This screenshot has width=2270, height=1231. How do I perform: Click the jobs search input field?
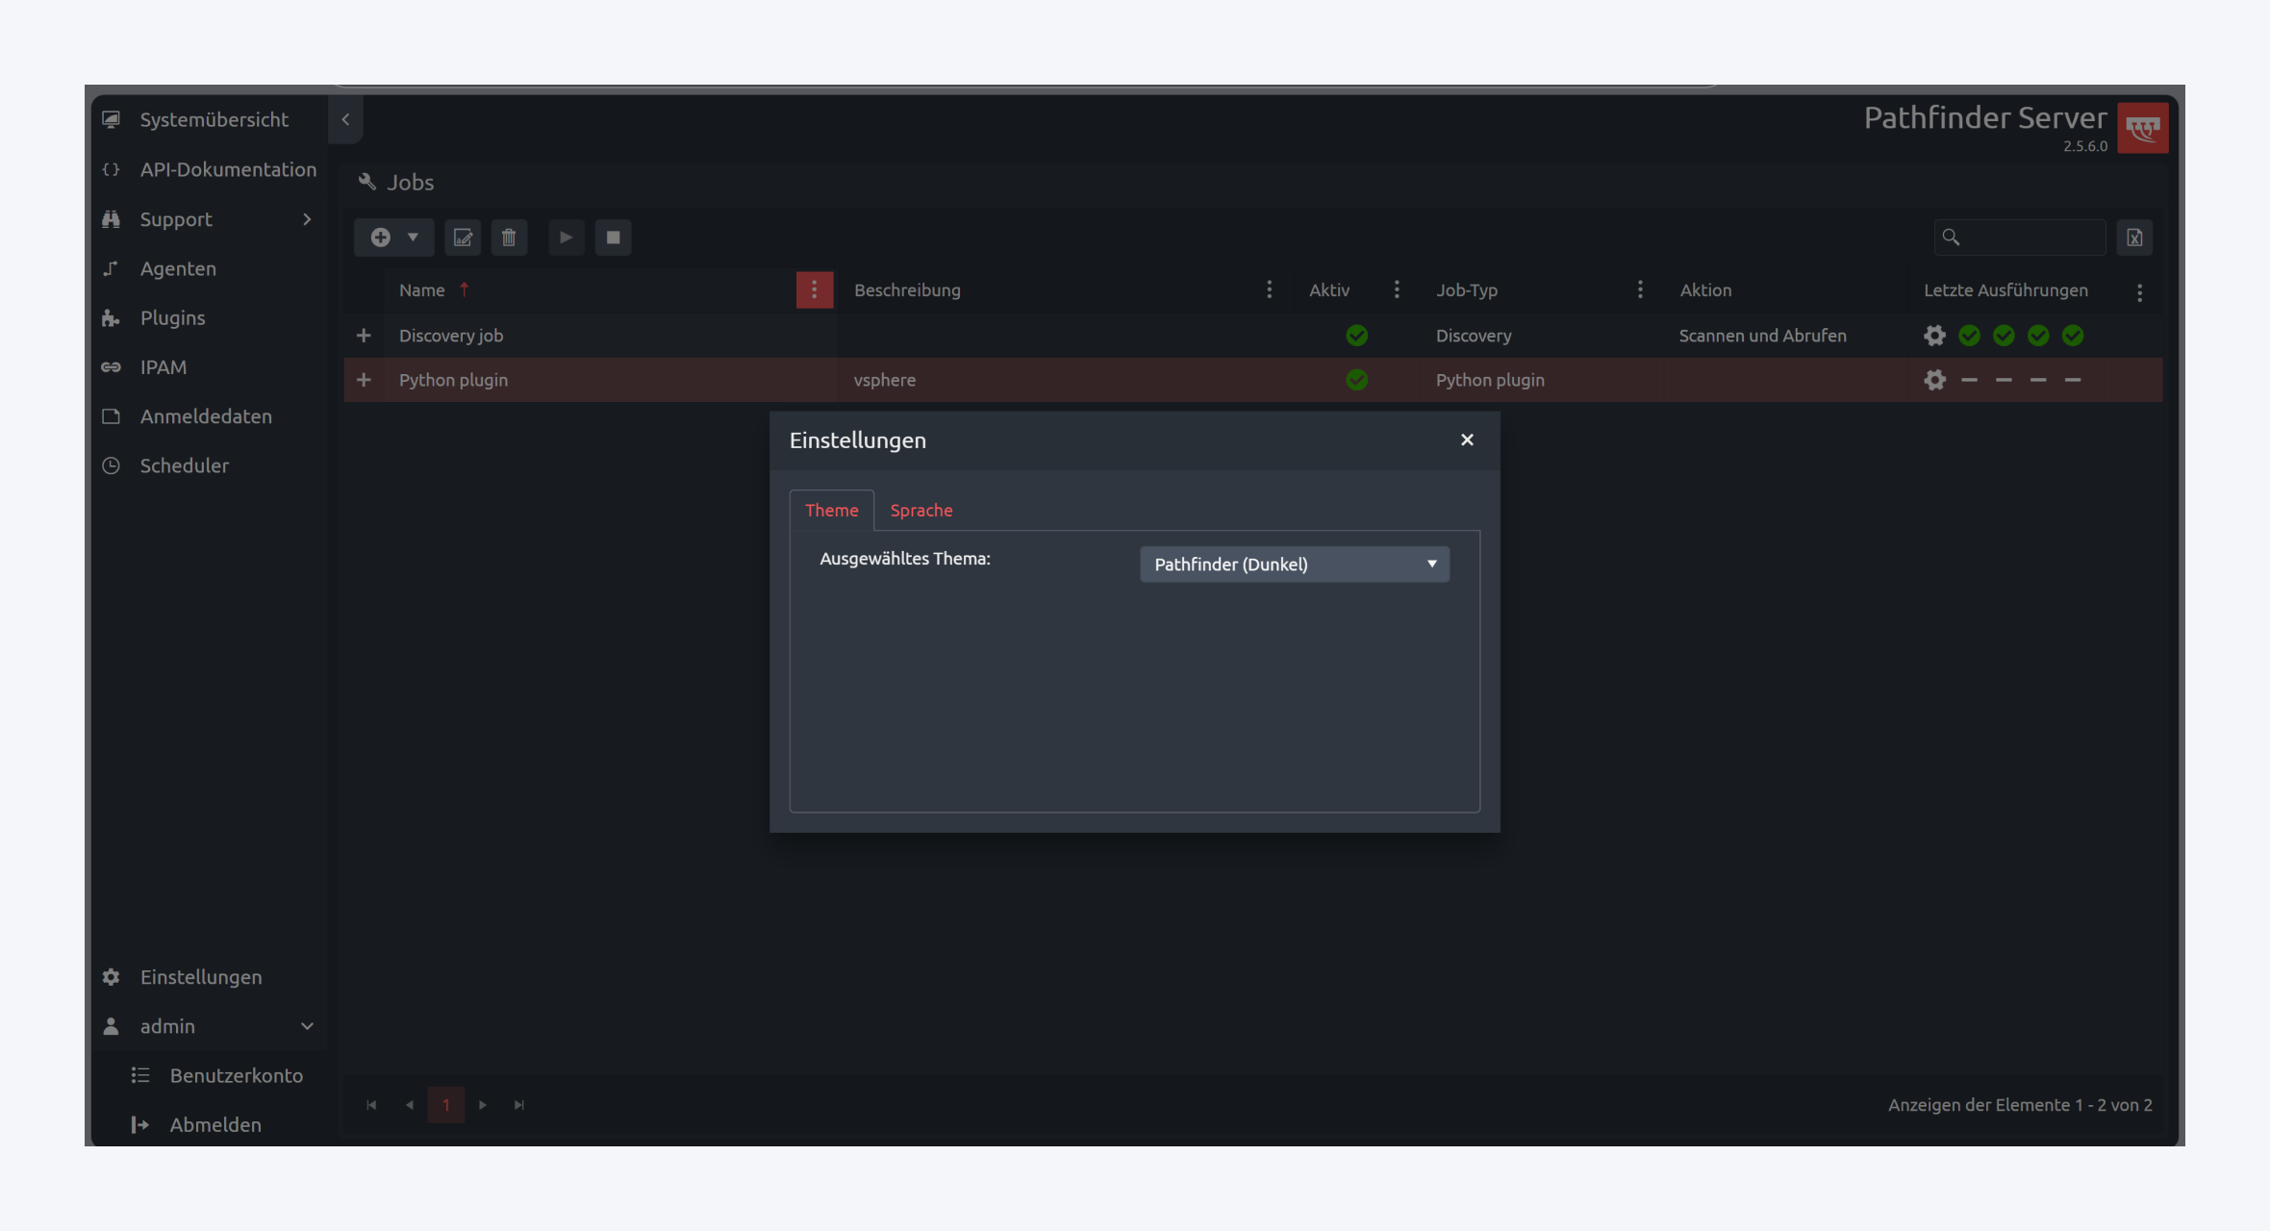click(2030, 238)
